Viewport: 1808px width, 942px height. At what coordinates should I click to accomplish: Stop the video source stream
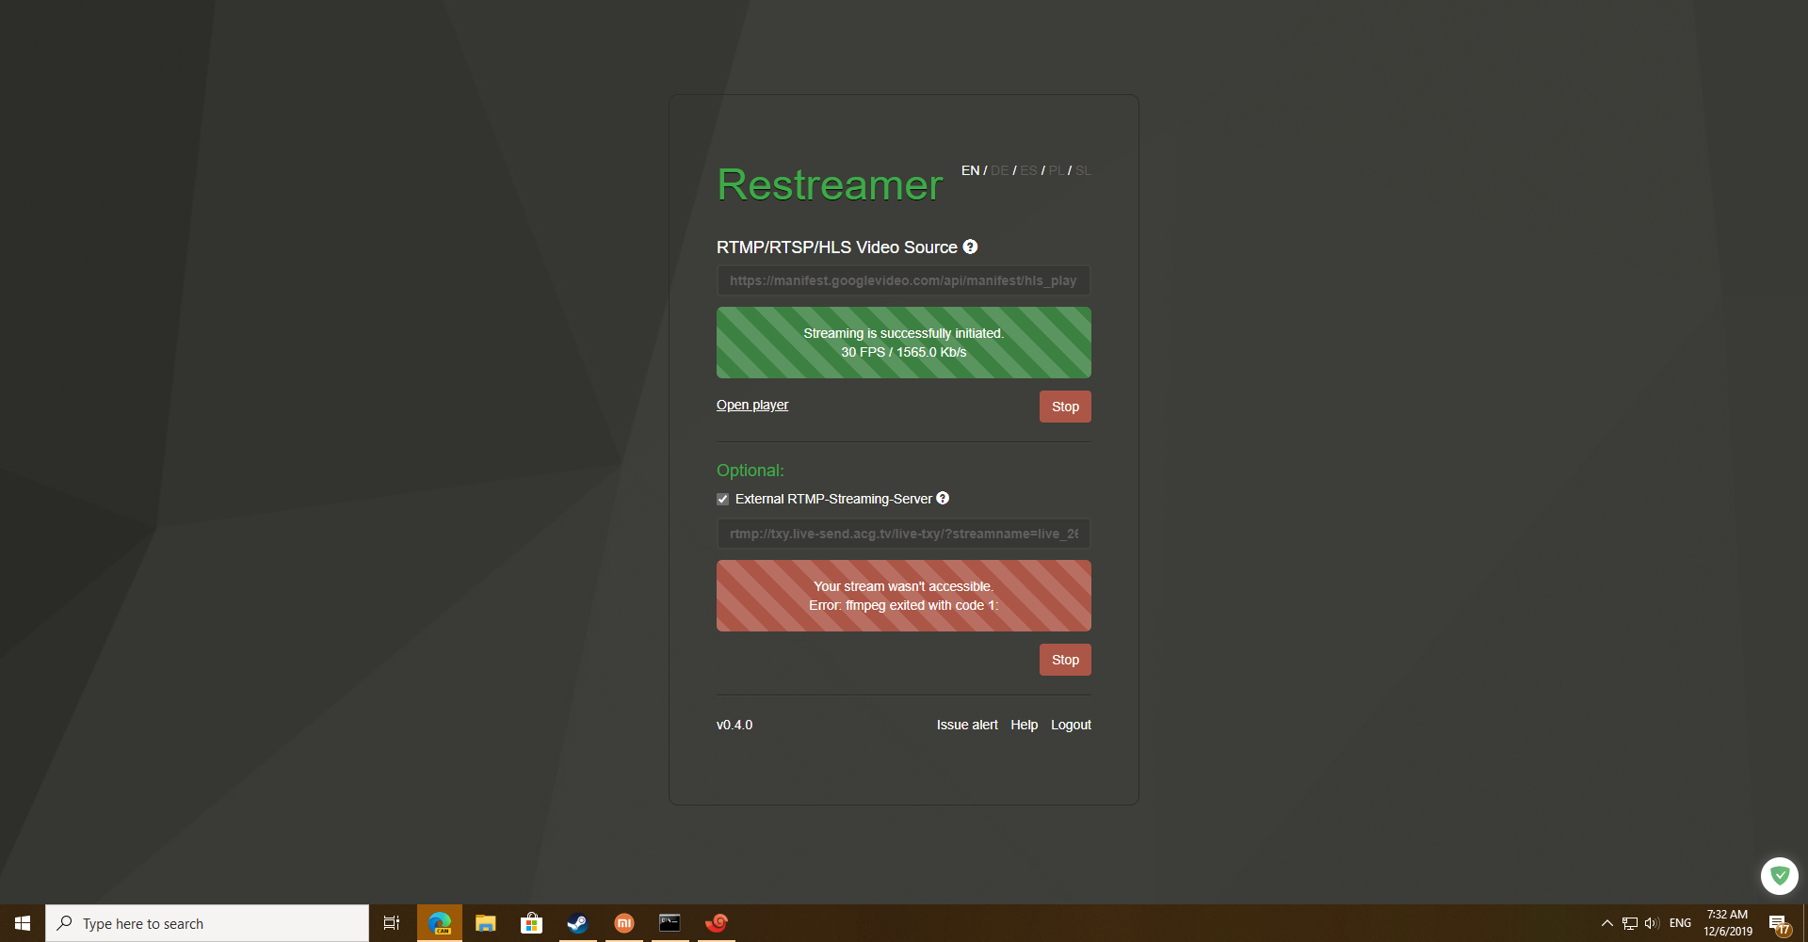pyautogui.click(x=1065, y=407)
